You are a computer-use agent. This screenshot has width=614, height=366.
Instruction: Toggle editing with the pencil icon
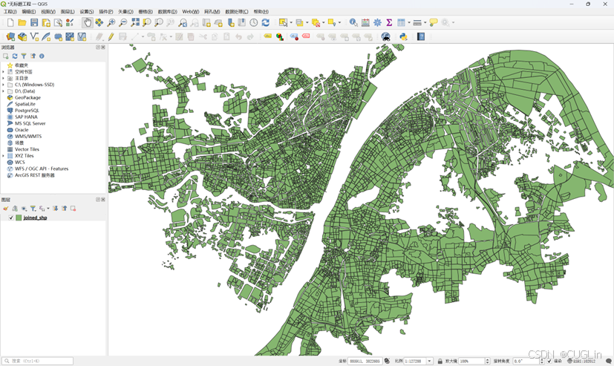pyautogui.click(x=111, y=37)
